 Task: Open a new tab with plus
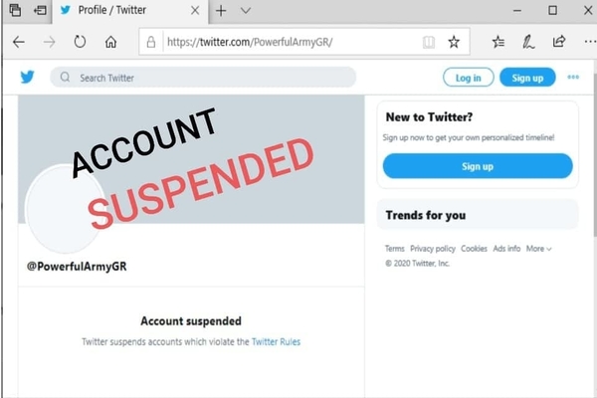pos(221,11)
